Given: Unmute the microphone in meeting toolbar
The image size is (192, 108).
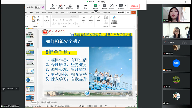Looking at the screenshot, I should [x=53, y=6].
